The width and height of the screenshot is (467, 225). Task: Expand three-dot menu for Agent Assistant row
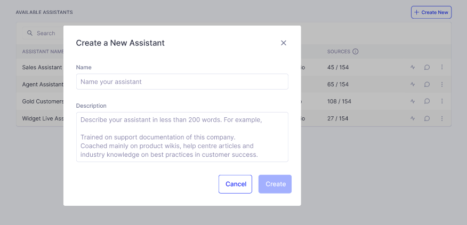pyautogui.click(x=442, y=84)
